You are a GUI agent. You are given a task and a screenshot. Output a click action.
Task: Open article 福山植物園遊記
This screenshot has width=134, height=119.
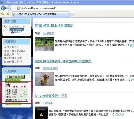tap(54, 26)
